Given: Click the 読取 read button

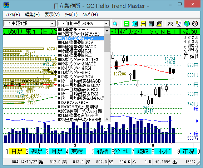Looking at the screenshot, I should click(143, 151).
